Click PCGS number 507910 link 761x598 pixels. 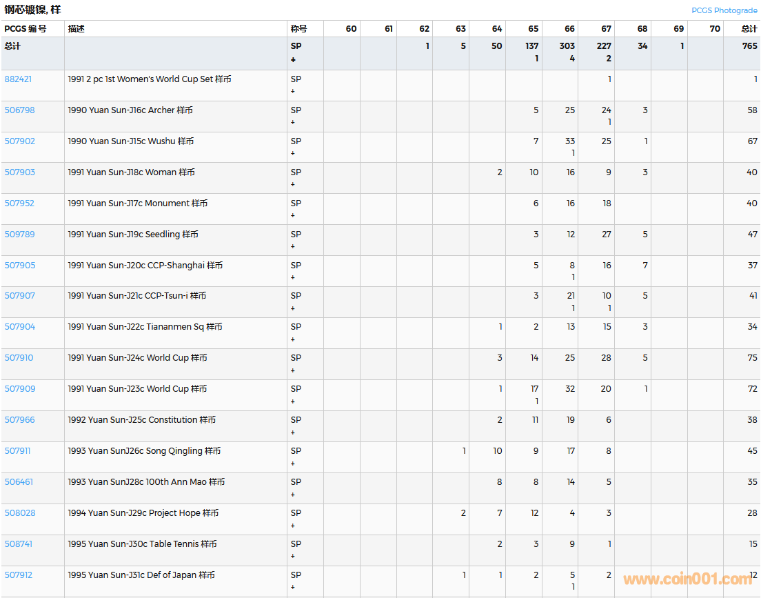19,358
